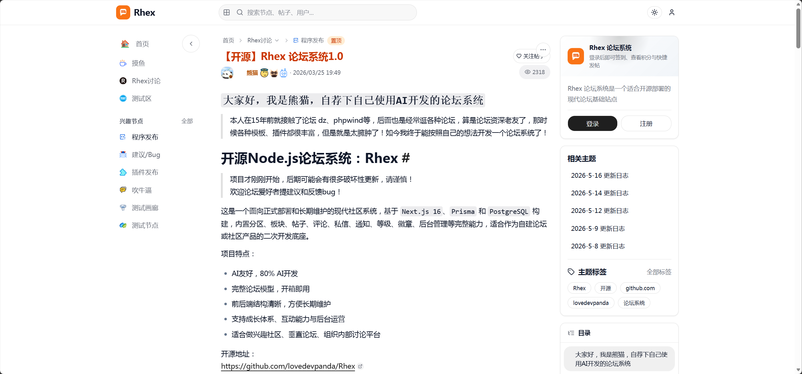Click the trophy icon for 测试画廊
This screenshot has width=802, height=374.
click(123, 208)
